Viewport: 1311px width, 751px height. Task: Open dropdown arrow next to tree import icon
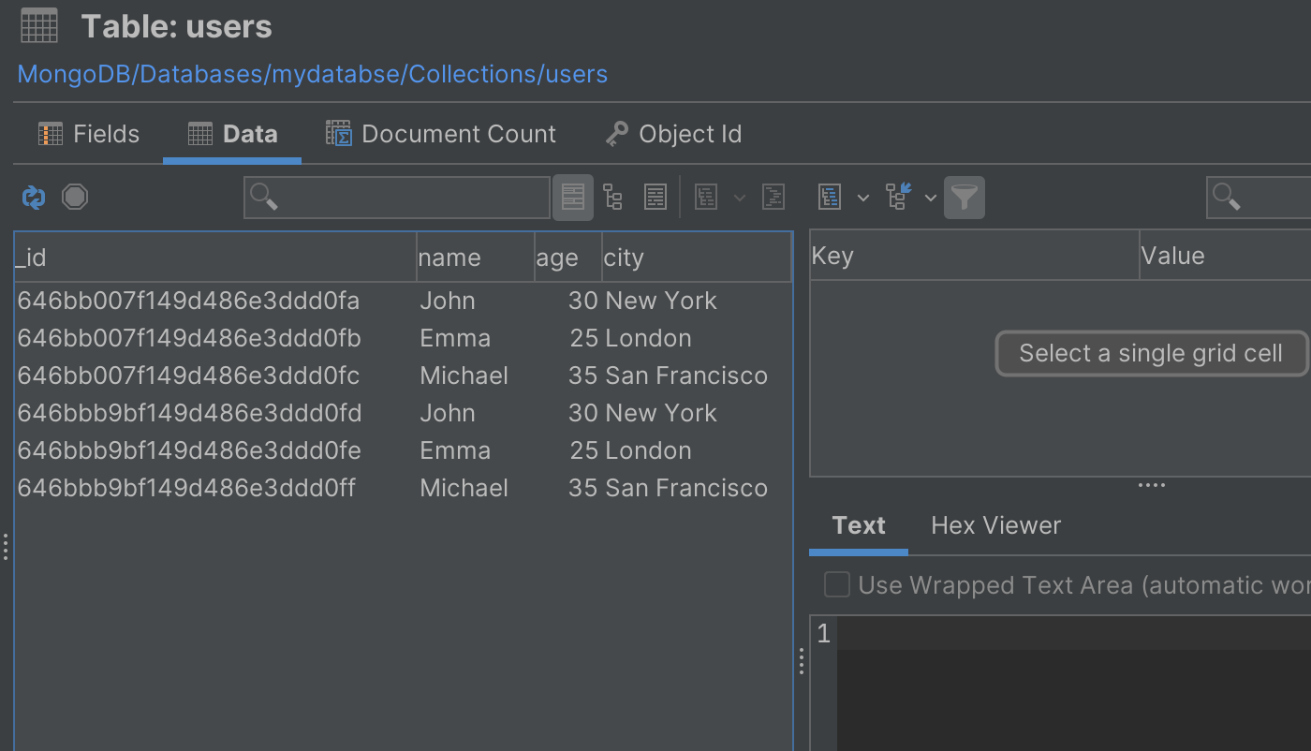pyautogui.click(x=931, y=198)
